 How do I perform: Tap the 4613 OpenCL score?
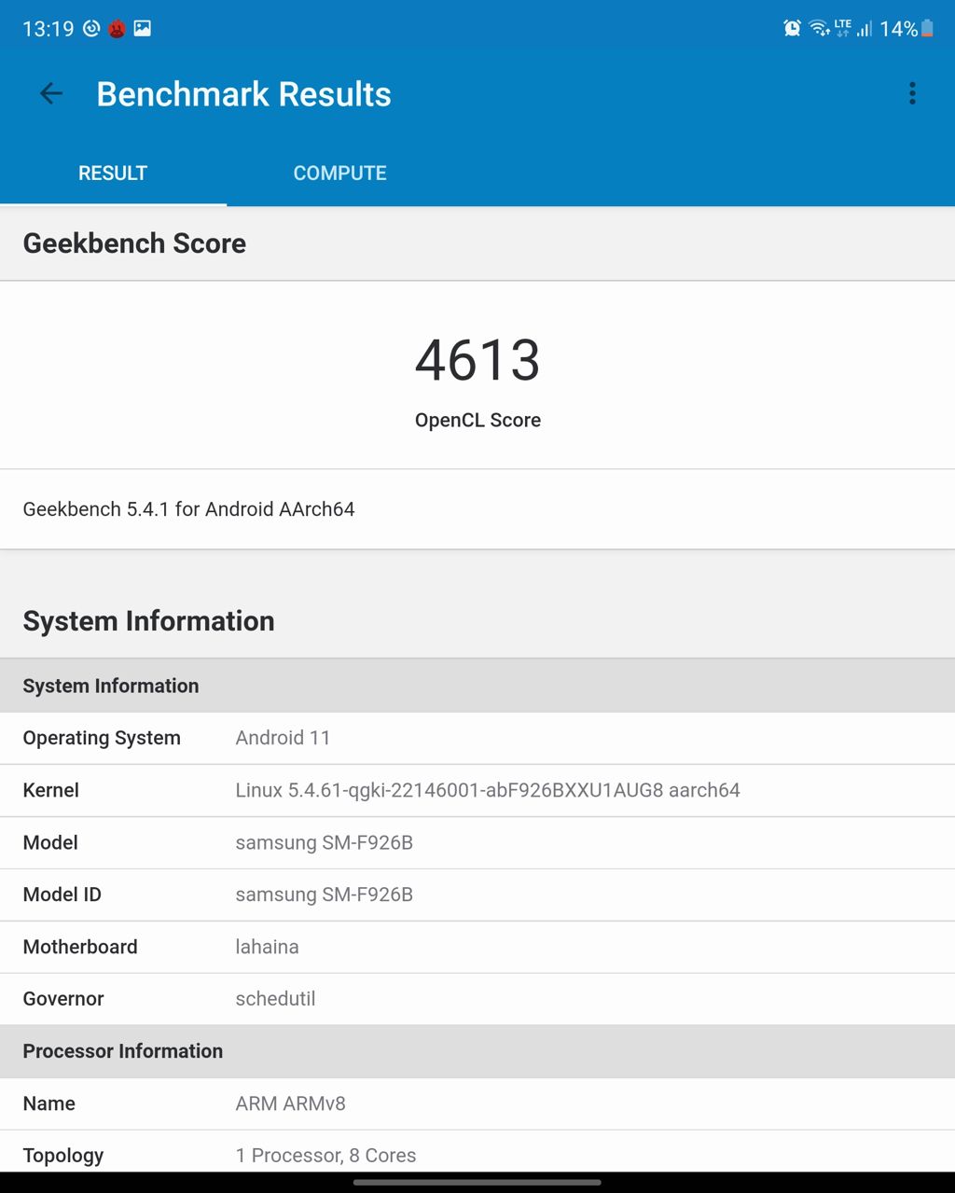477,361
